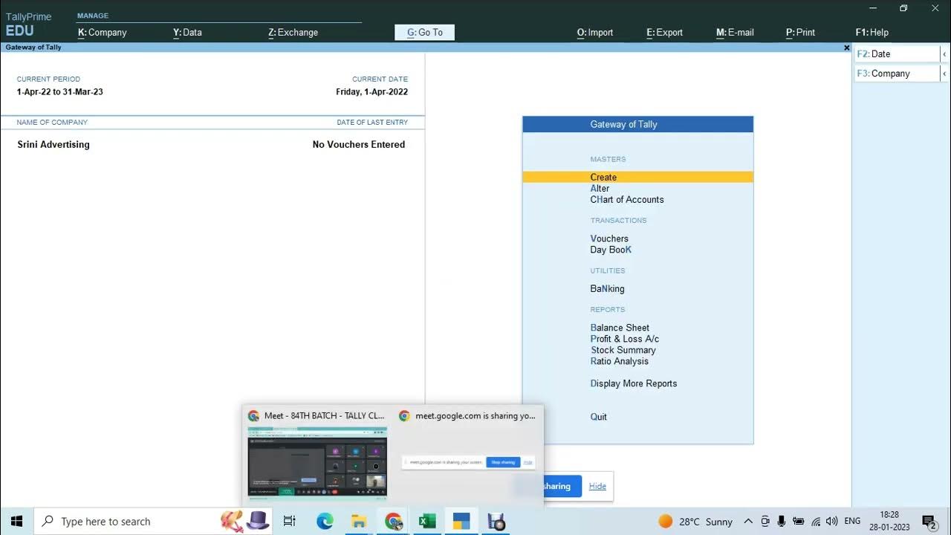Viewport: 951px width, 535px height.
Task: Click the F3: Company button
Action: (897, 74)
